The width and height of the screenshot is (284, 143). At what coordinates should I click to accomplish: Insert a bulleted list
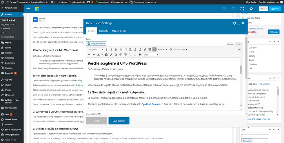click(116, 49)
